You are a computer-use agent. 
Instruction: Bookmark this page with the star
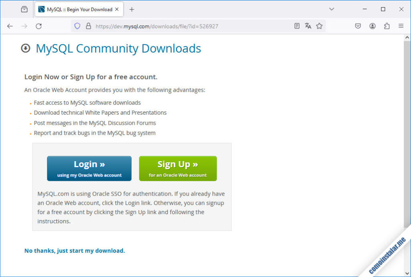[x=319, y=26]
